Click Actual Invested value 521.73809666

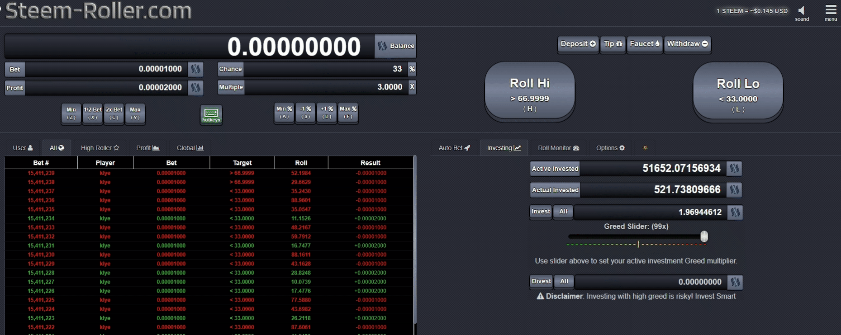(x=687, y=189)
